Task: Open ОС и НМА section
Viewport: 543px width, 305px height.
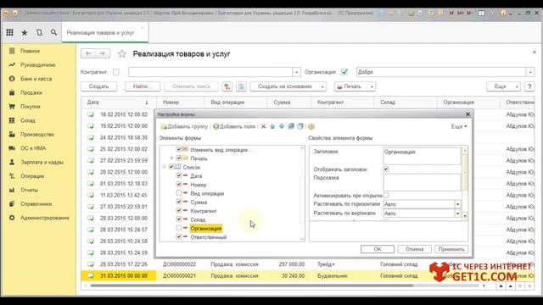Action: tap(33, 148)
